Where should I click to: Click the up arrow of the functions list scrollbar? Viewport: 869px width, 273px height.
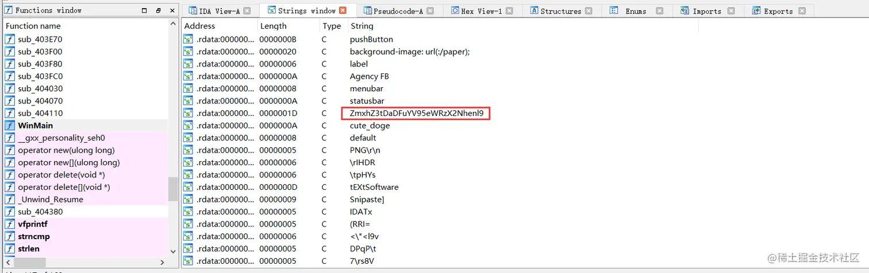coord(173,24)
